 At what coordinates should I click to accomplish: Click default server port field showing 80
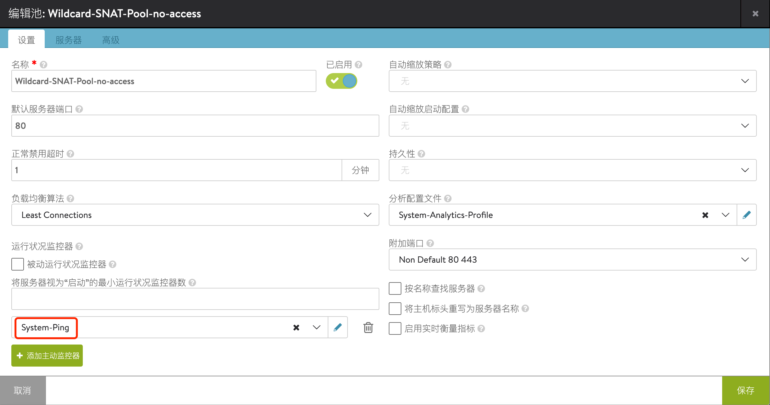[x=195, y=126]
